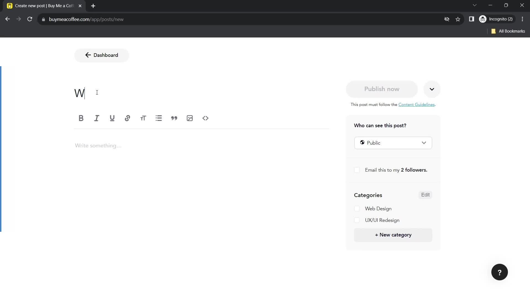The image size is (530, 298).
Task: Add a New category
Action: click(x=393, y=235)
